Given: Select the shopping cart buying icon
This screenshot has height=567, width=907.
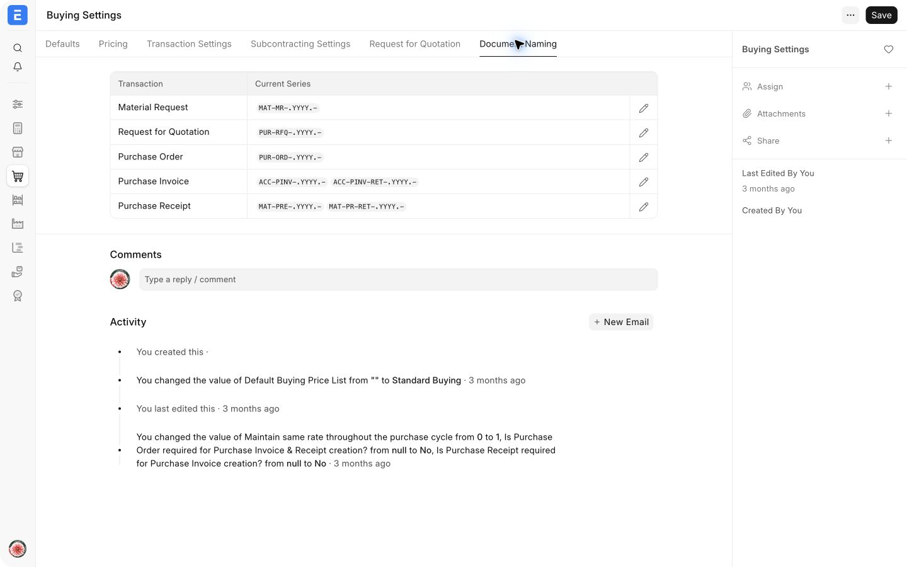Looking at the screenshot, I should coord(18,176).
